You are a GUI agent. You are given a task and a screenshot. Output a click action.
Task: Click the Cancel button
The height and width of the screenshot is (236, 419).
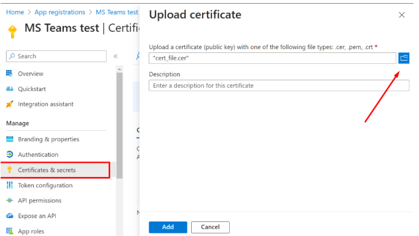[210, 227]
